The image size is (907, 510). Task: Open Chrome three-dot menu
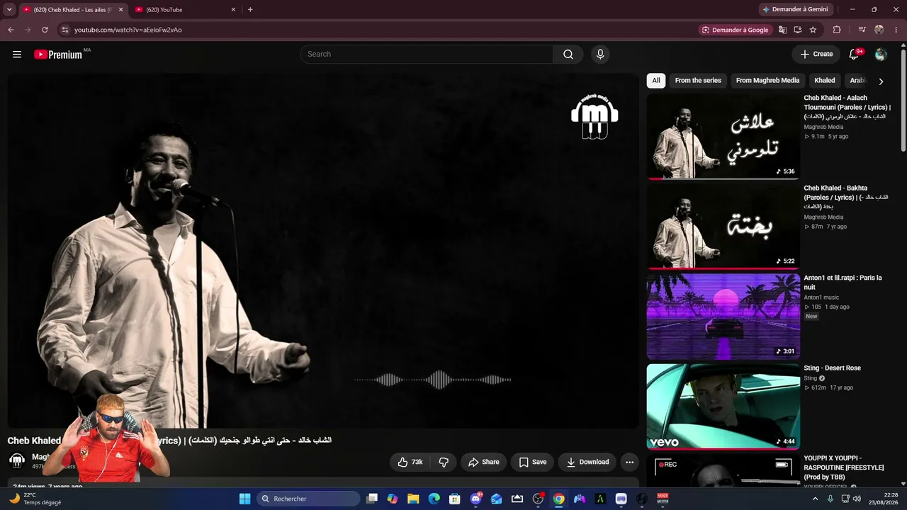pyautogui.click(x=896, y=30)
